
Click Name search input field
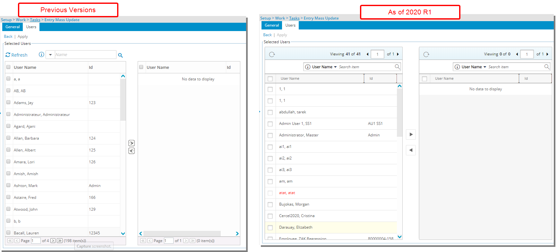(85, 55)
